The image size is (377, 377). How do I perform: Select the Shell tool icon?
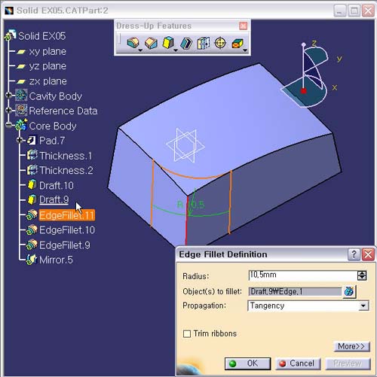click(186, 43)
